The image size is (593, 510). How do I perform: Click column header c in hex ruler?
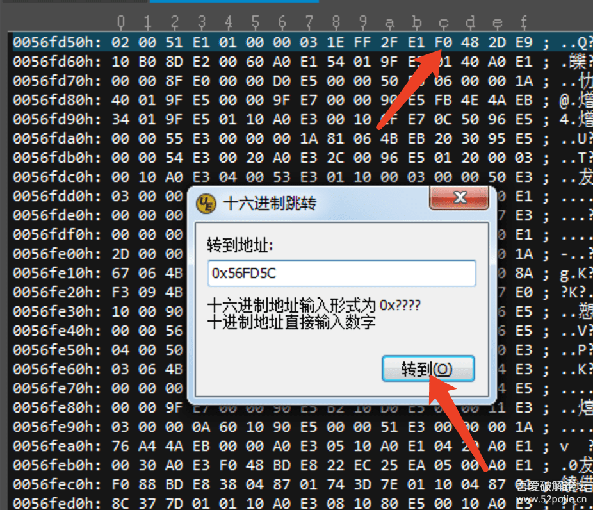tap(443, 23)
